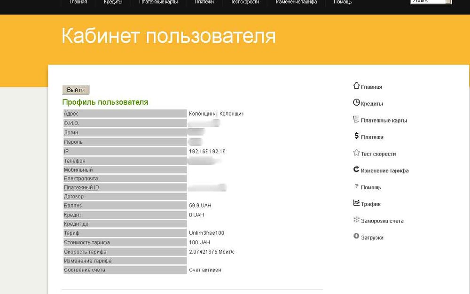Click the clock icon beside Кредиты
470x294 pixels.
click(356, 102)
